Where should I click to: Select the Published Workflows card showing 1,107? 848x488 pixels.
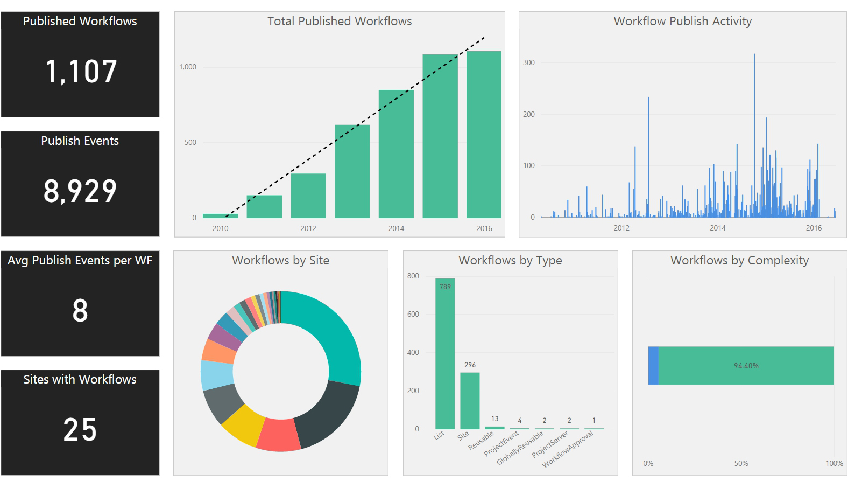point(80,64)
